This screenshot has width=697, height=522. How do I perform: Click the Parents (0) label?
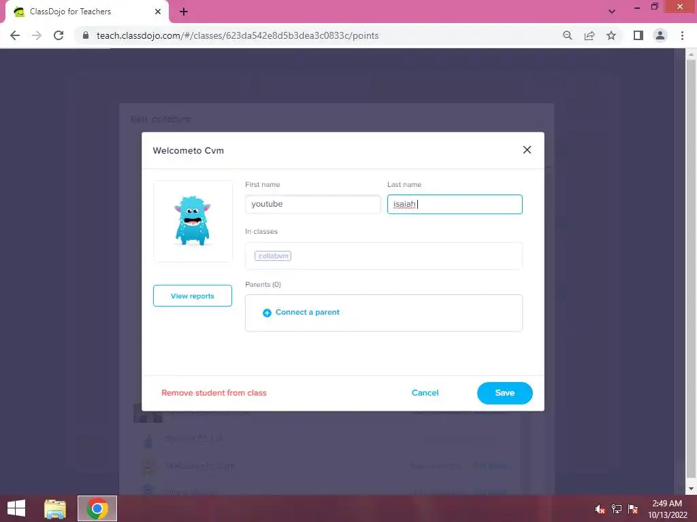coord(263,285)
